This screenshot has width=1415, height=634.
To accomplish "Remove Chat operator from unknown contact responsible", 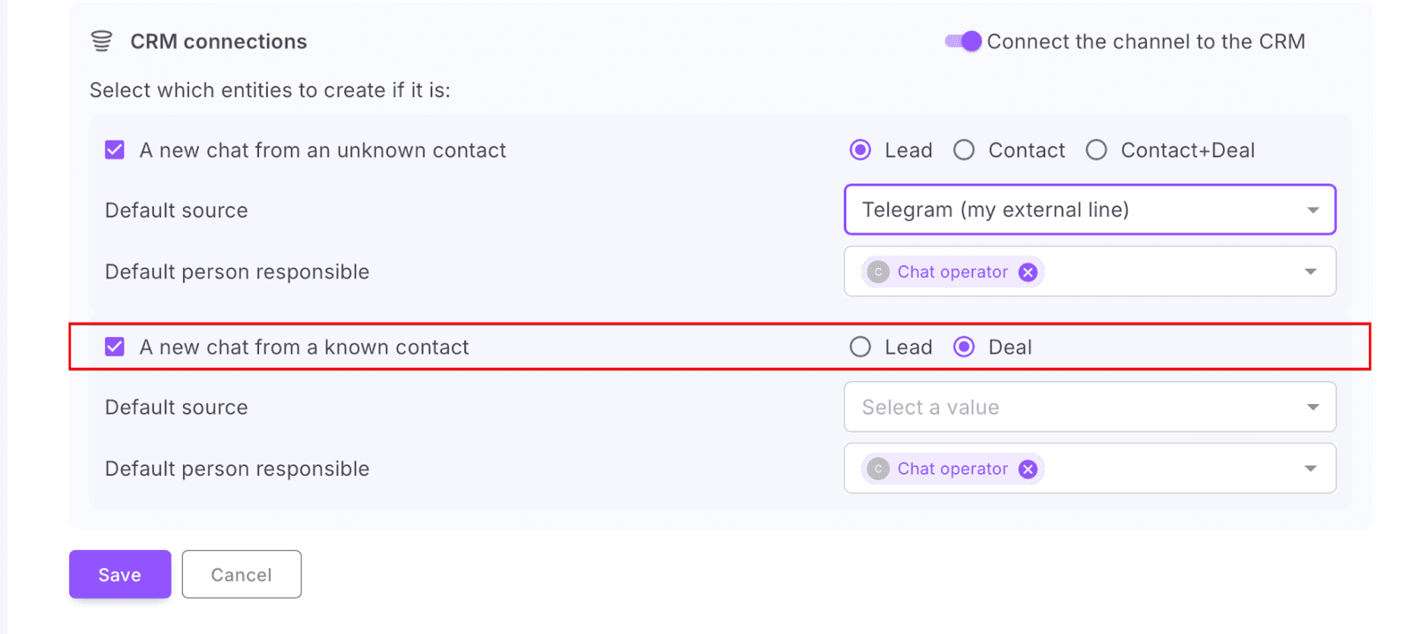I will 1028,272.
